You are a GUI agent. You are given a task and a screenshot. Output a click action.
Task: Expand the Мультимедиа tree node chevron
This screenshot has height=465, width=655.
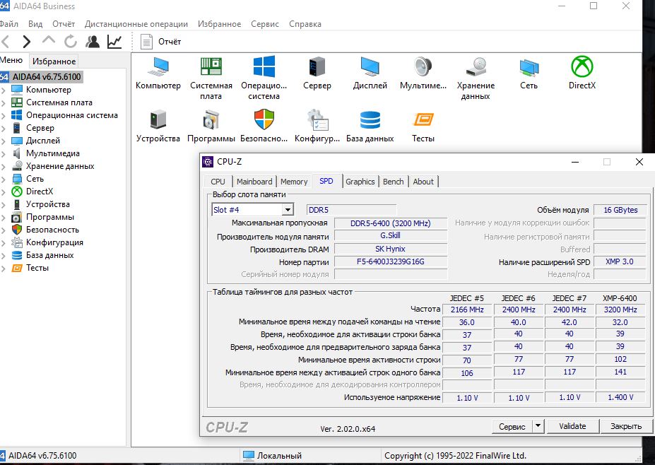tap(4, 154)
